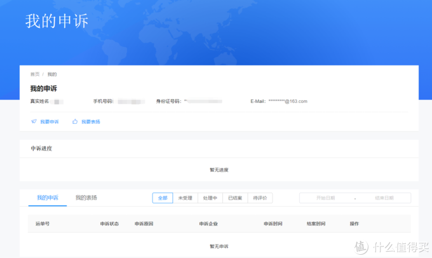Filter complaints by 未受理
Screen dimensions: 432x258
pos(185,198)
